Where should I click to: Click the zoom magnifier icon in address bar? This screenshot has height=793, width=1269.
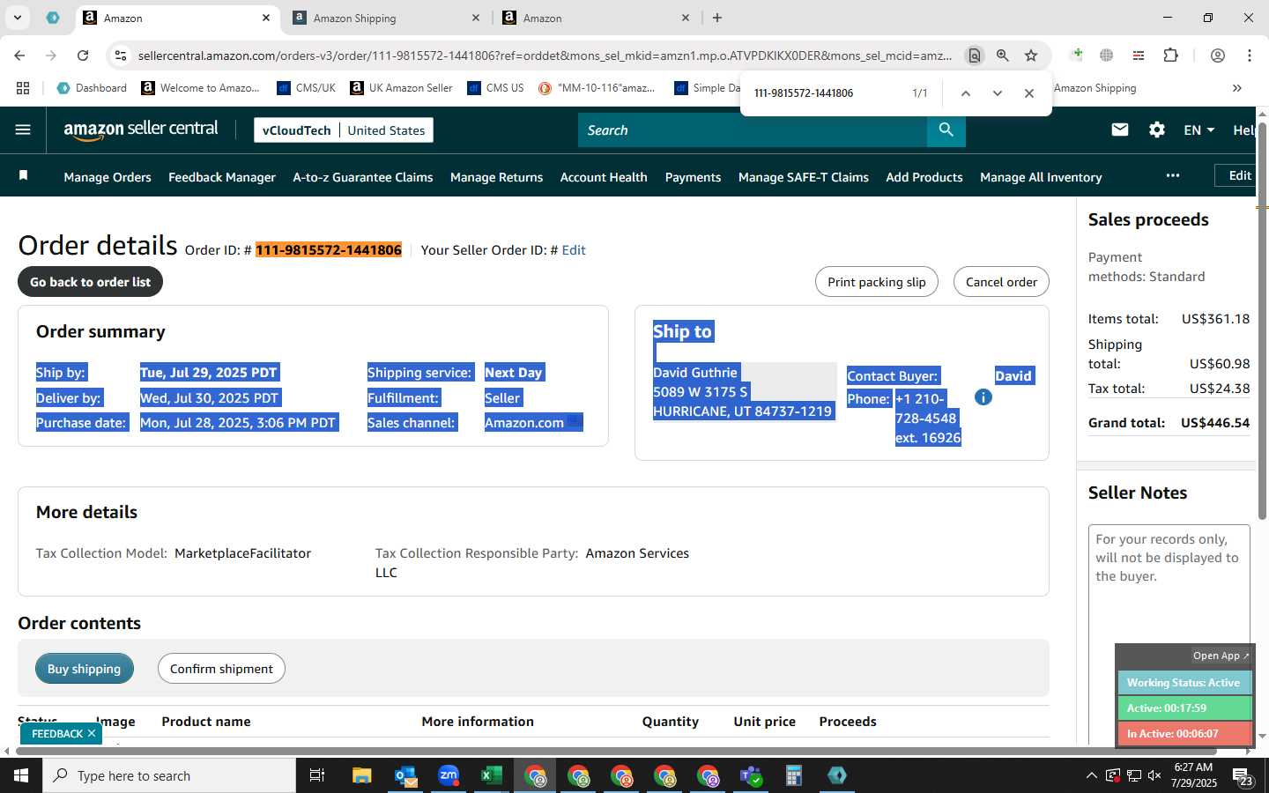coord(1003,56)
